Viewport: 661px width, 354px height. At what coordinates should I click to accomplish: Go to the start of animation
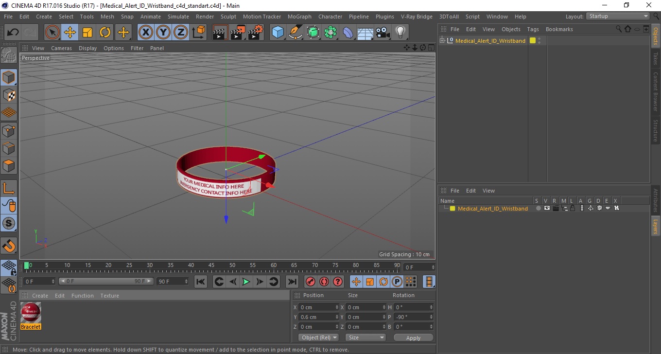point(200,282)
